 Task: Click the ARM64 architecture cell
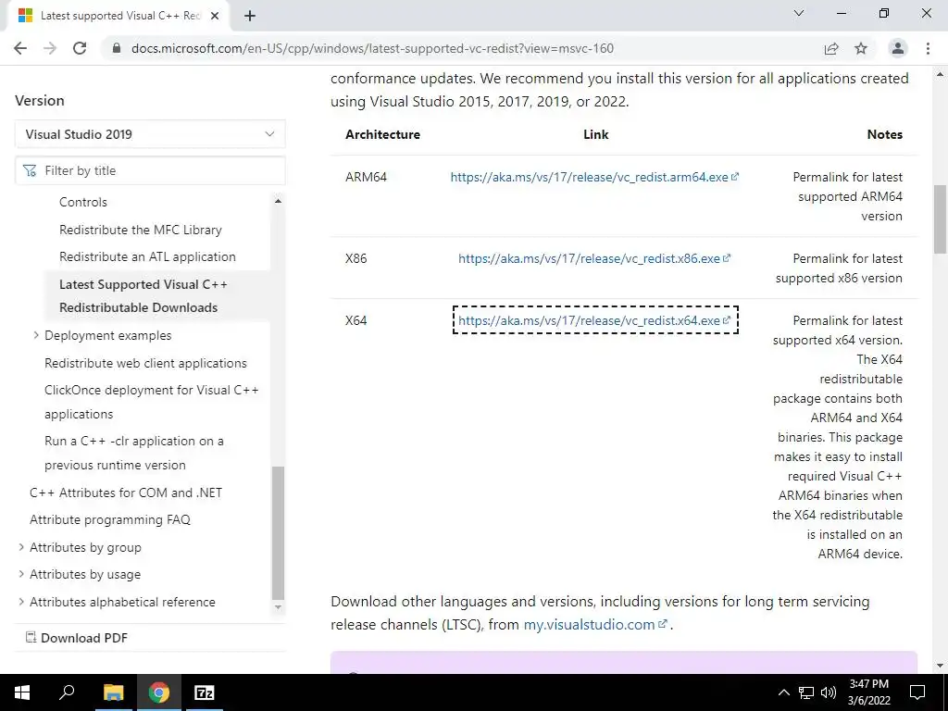(x=366, y=177)
